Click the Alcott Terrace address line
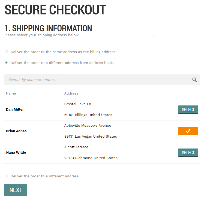 (76, 147)
